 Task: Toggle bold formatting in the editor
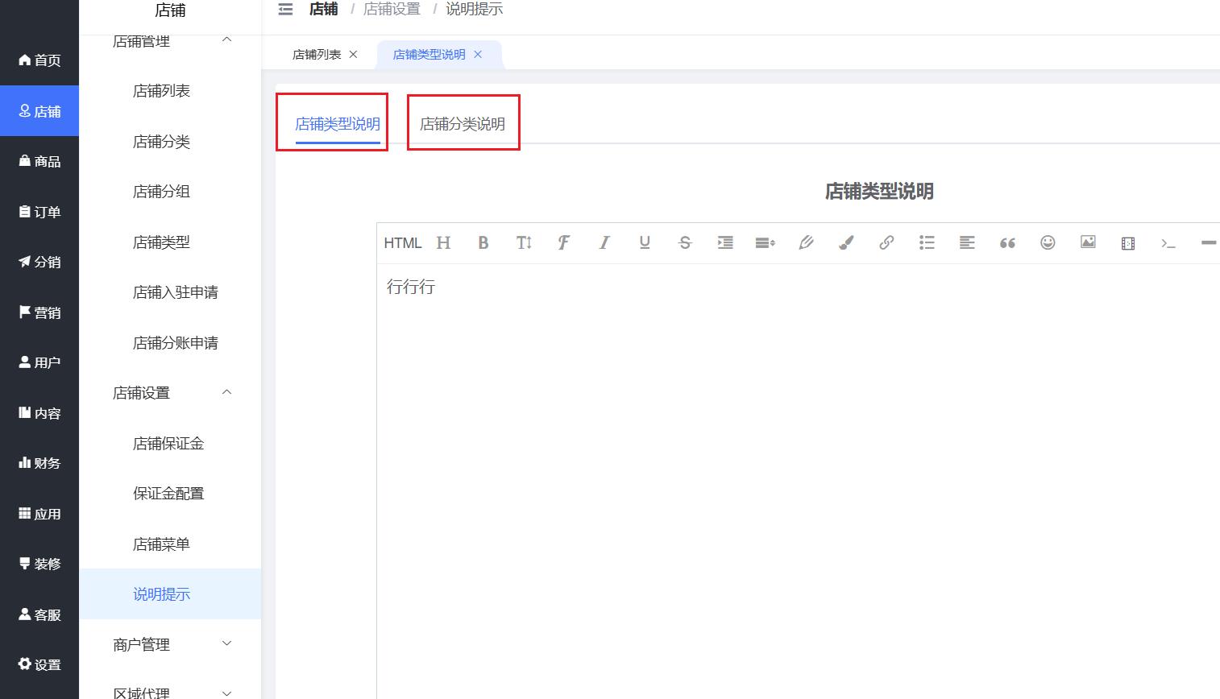click(483, 242)
